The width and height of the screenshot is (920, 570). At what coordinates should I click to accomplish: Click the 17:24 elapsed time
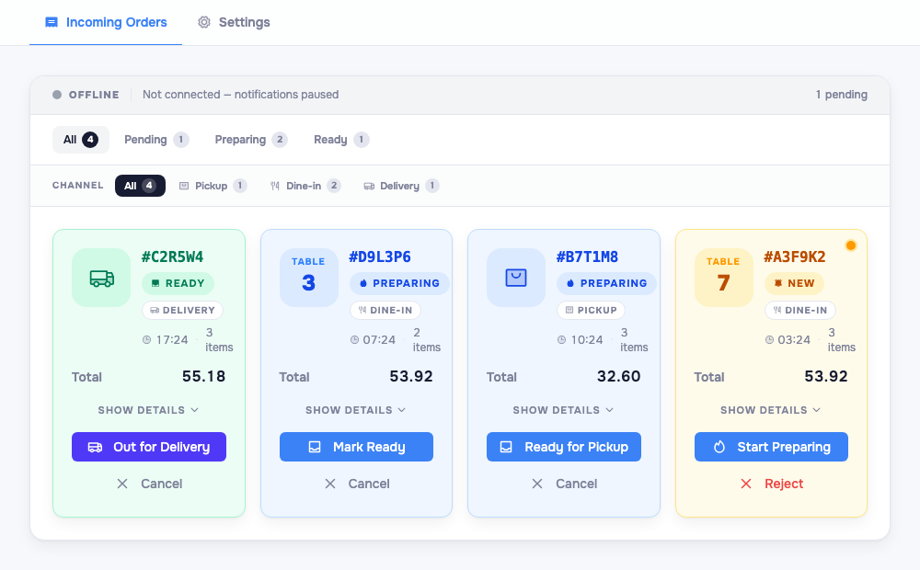click(172, 340)
